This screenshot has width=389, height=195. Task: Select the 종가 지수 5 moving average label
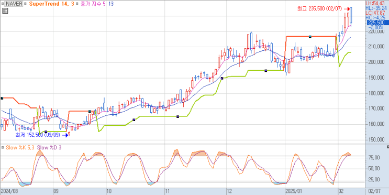(x=93, y=4)
